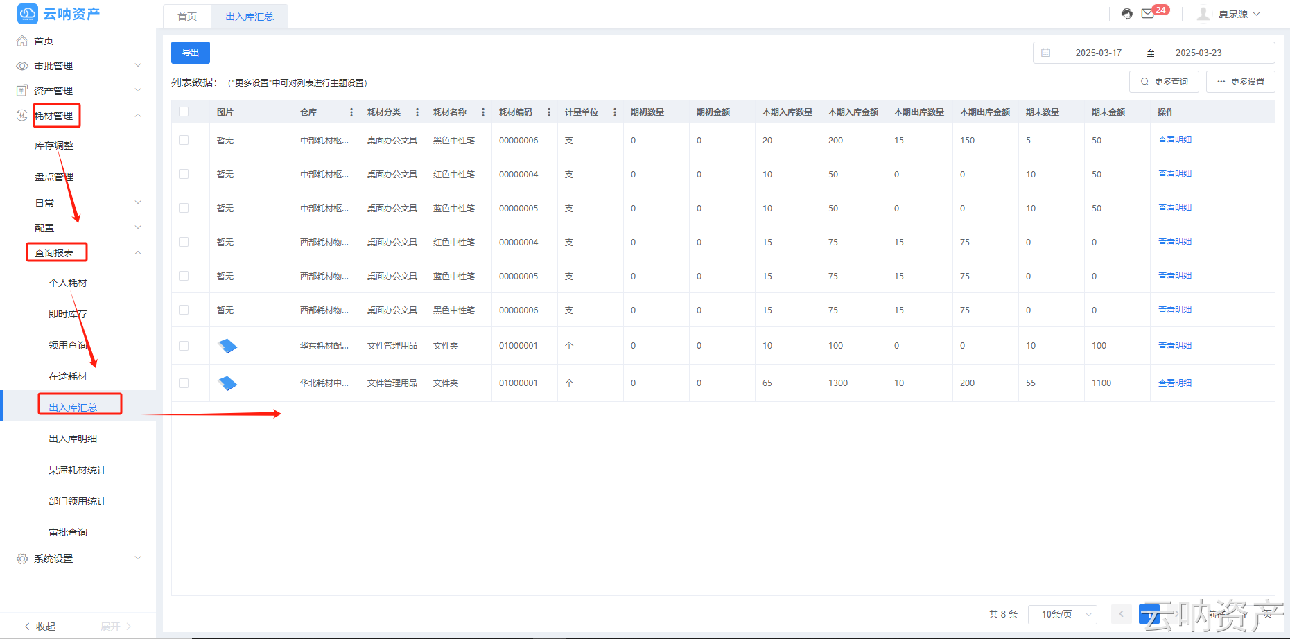The image size is (1290, 639).
Task: Open the 耗材编码 column options menu
Action: click(x=549, y=112)
